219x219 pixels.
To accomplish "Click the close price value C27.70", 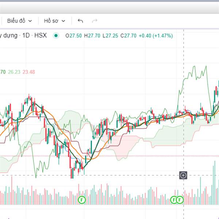I will (x=128, y=36).
